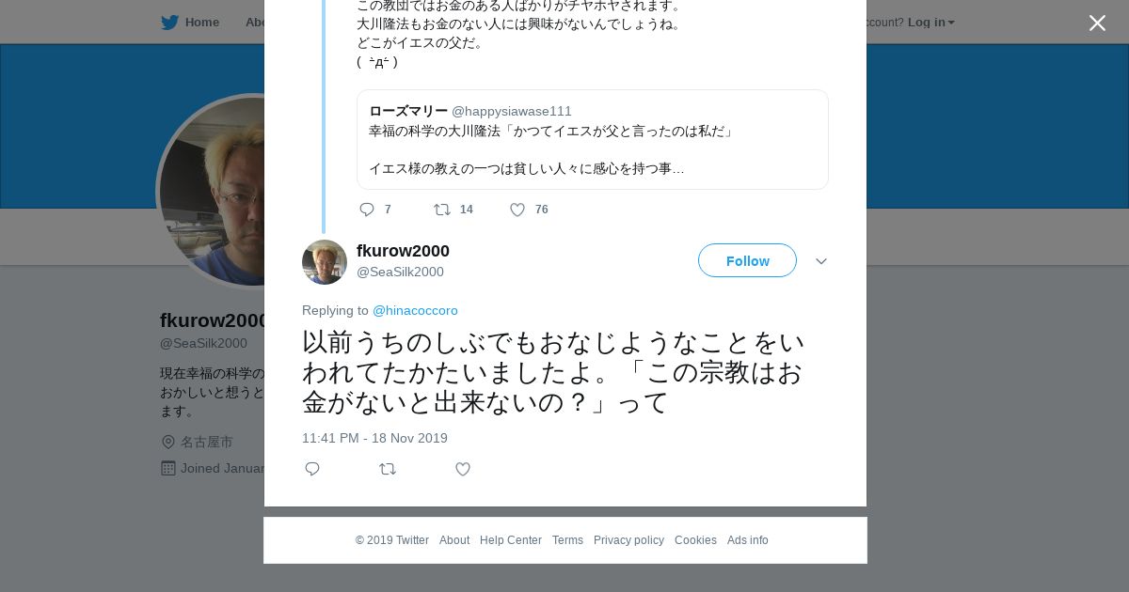Viewport: 1129px width, 592px height.
Task: Click the Twitter bird Home icon
Action: pyautogui.click(x=169, y=23)
